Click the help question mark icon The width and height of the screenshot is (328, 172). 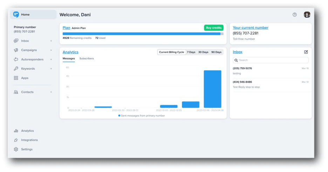[294, 15]
